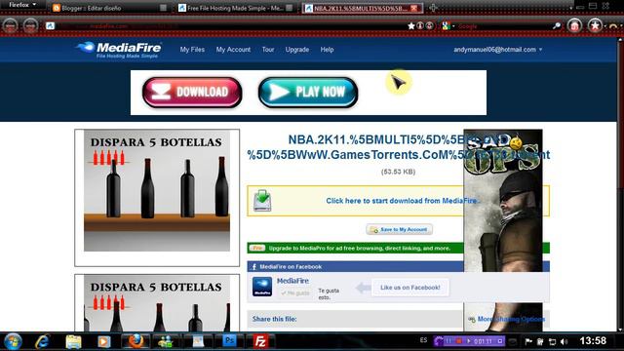Go to home page via home button

[574, 26]
